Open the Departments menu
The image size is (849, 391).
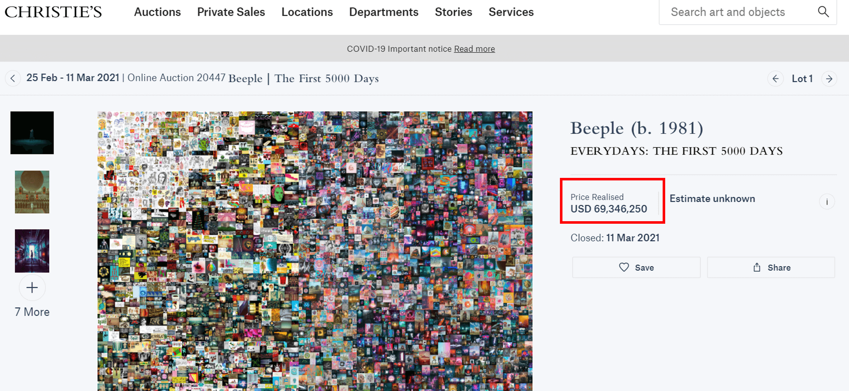coord(384,12)
